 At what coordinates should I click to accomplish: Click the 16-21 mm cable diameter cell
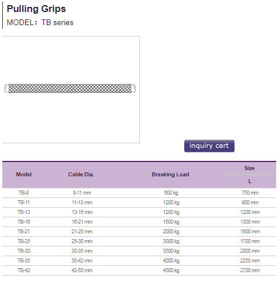click(82, 222)
